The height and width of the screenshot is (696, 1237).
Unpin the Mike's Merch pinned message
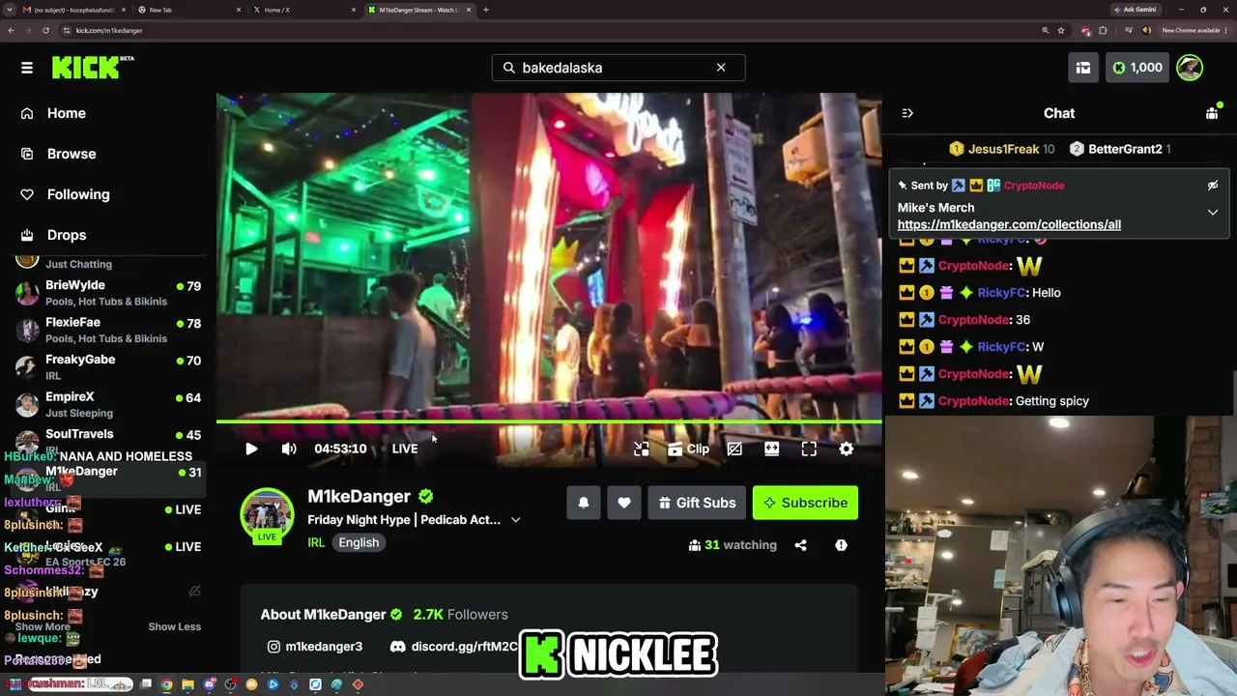click(1213, 185)
